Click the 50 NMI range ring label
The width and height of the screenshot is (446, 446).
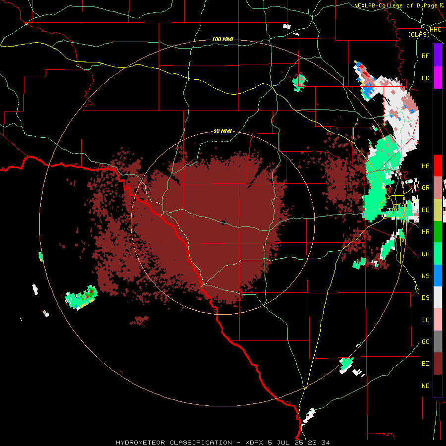[223, 131]
